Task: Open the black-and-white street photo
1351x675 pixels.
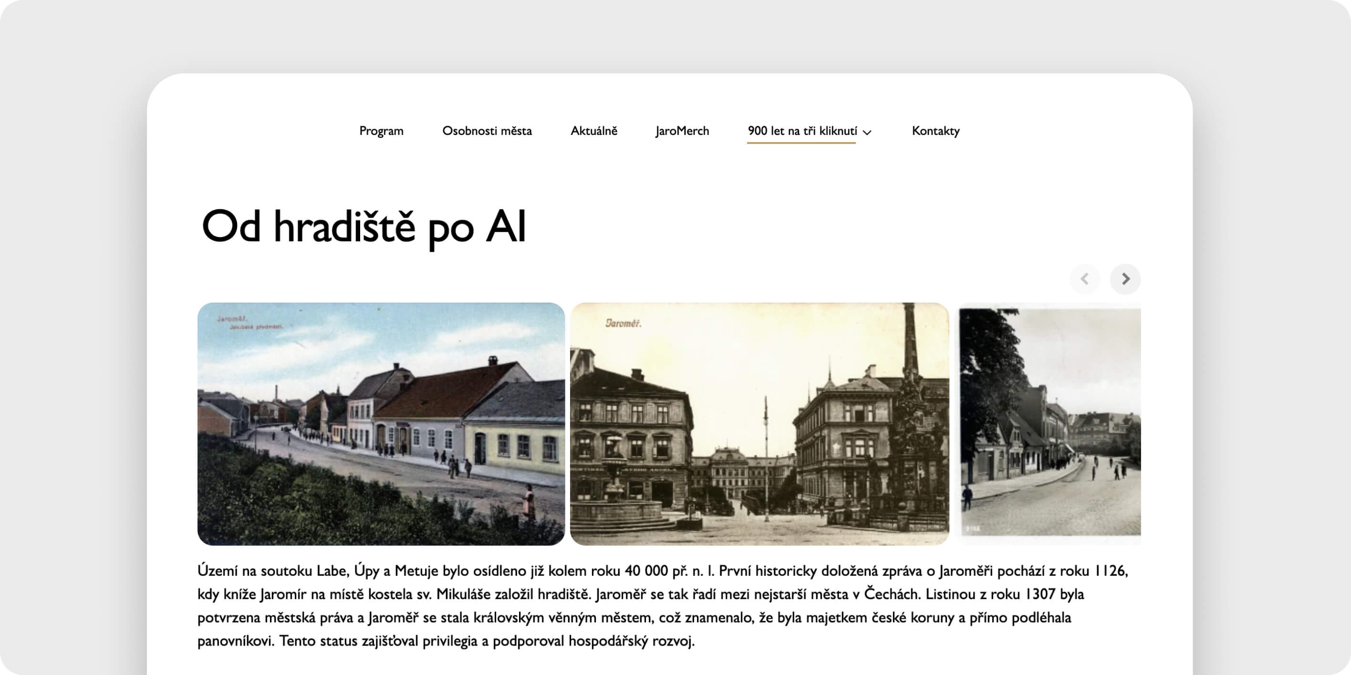Action: (x=1050, y=423)
